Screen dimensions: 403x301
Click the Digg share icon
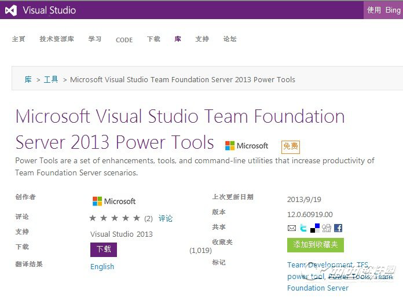click(x=327, y=228)
